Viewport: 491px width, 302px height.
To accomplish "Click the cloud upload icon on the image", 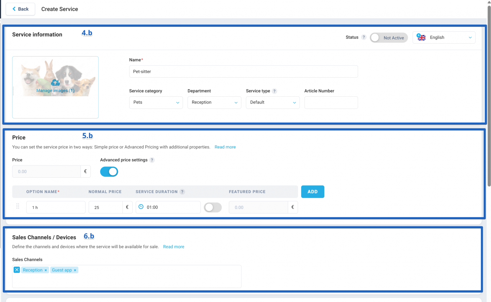I will click(x=55, y=83).
